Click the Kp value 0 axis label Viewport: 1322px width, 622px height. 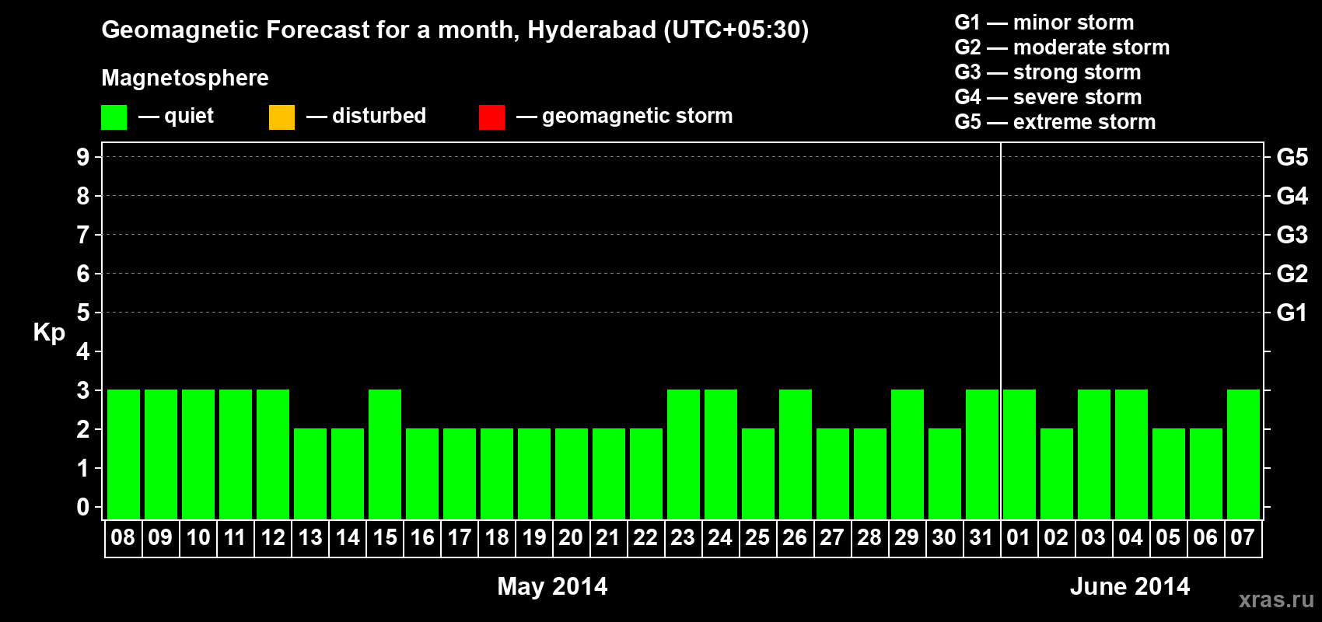click(x=83, y=508)
